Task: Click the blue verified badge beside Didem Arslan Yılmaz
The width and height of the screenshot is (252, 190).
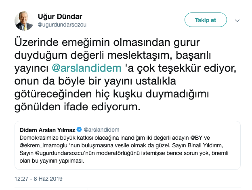Action: coord(79,129)
